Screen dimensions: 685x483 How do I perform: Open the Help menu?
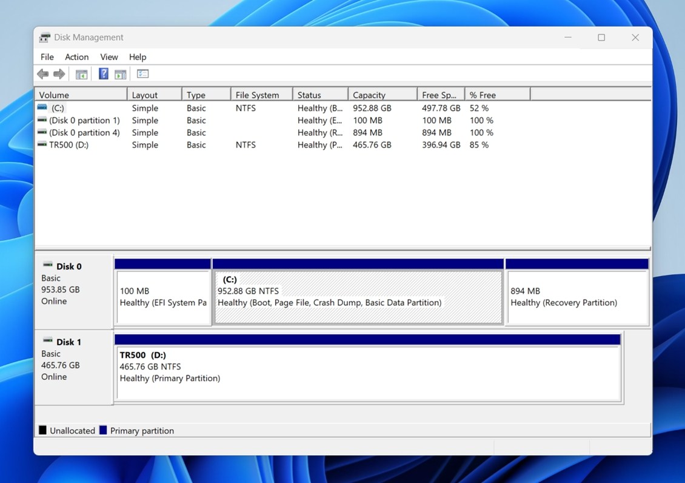(x=138, y=57)
